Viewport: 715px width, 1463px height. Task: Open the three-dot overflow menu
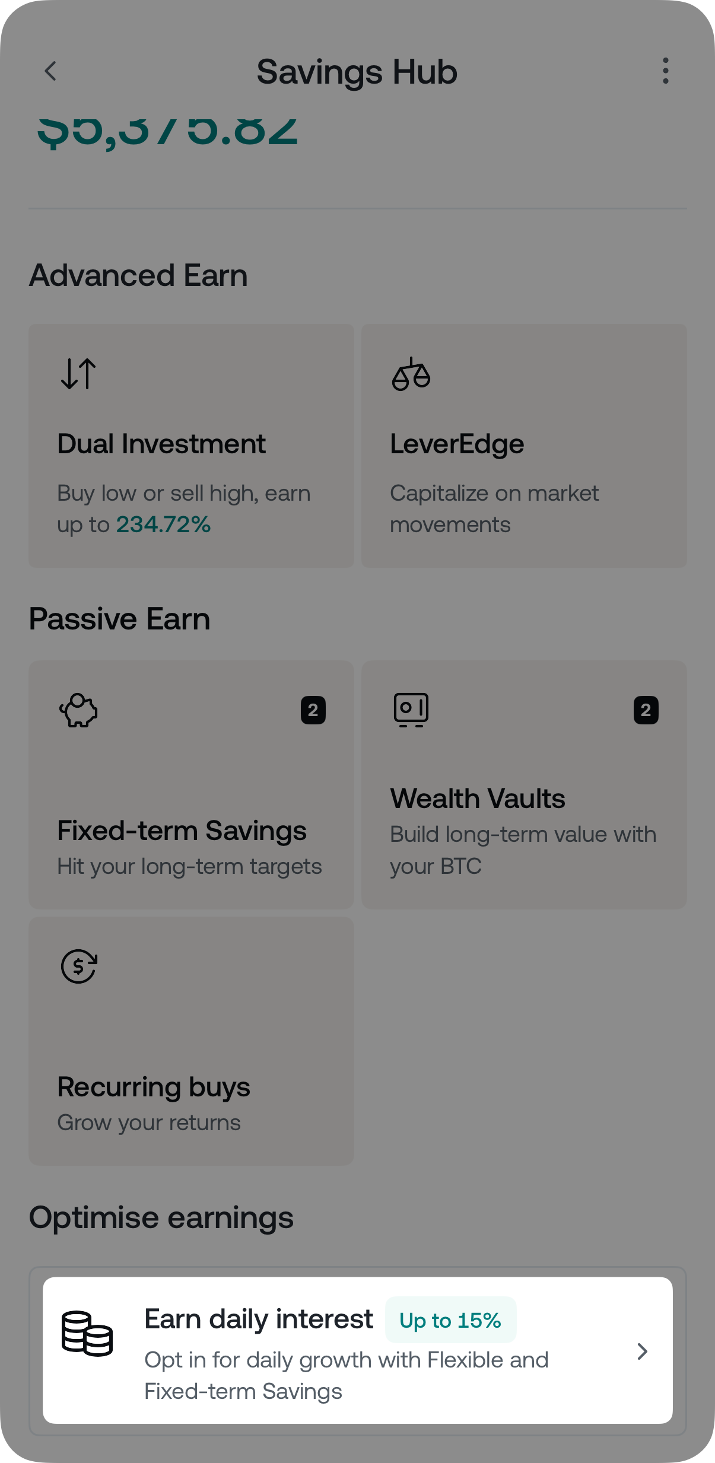click(665, 71)
